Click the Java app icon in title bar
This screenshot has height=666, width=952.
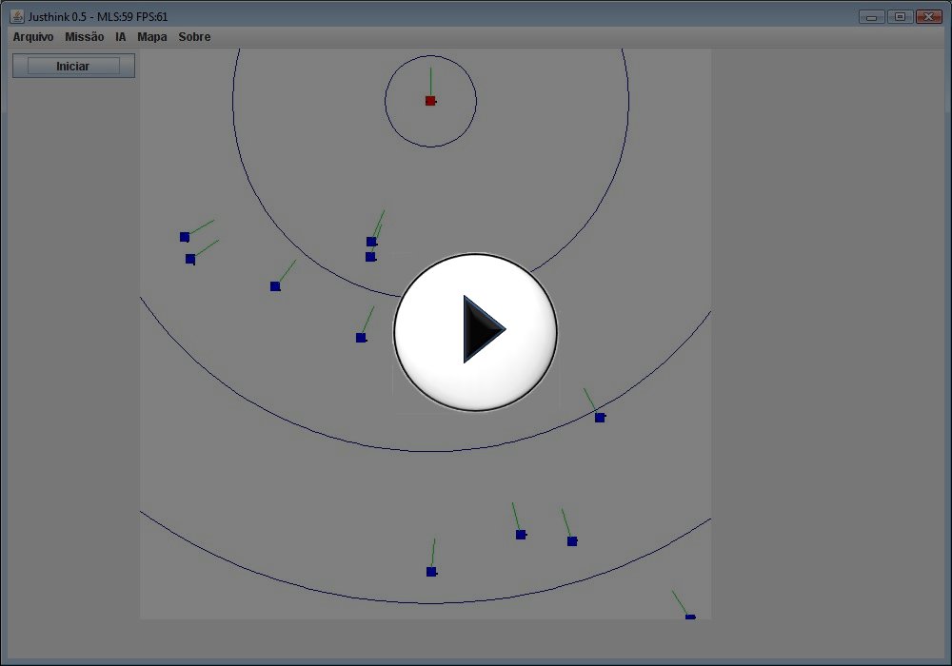click(x=16, y=16)
